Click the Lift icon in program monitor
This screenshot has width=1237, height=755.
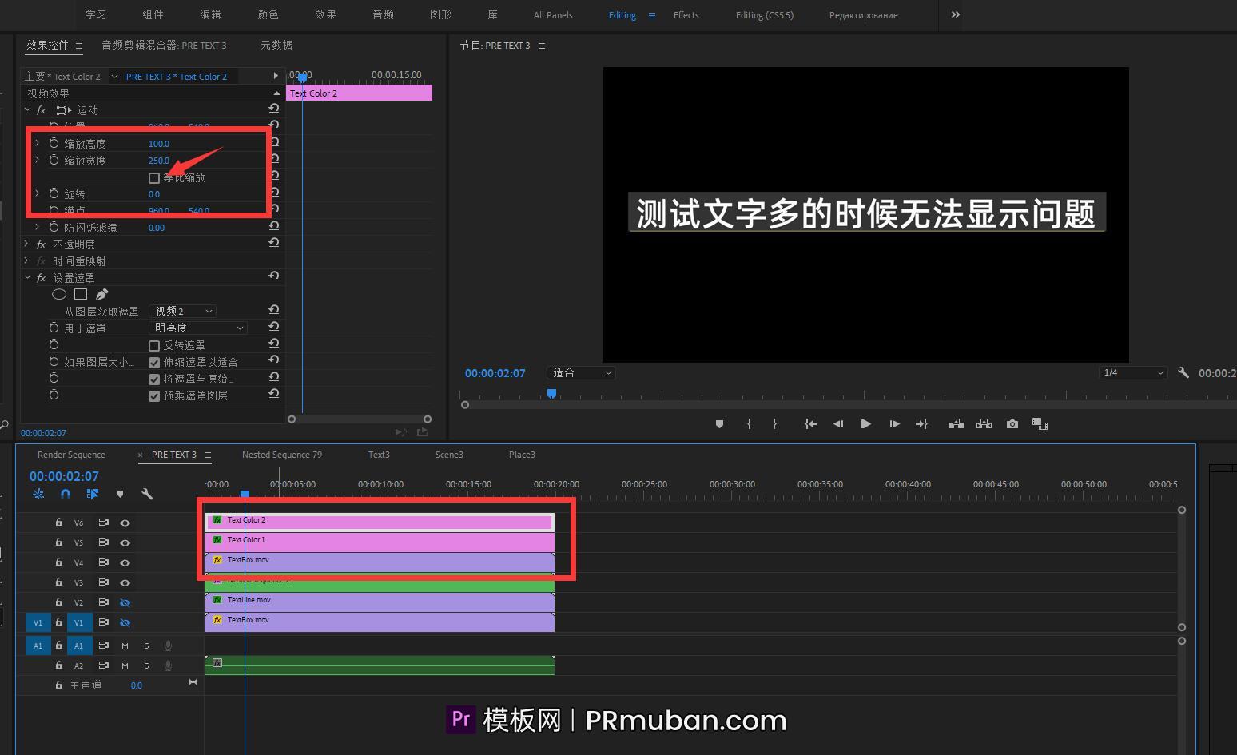(x=956, y=423)
